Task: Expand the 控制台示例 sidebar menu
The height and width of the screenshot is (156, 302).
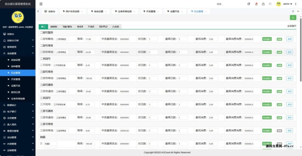Action: point(18,40)
